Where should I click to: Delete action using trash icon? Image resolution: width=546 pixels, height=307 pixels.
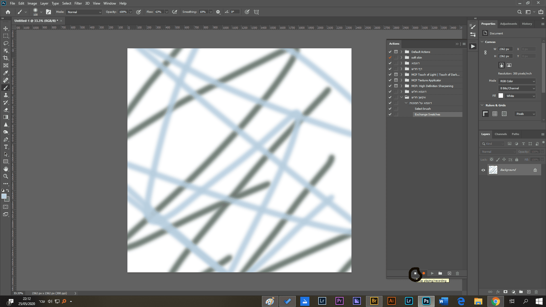click(x=457, y=273)
